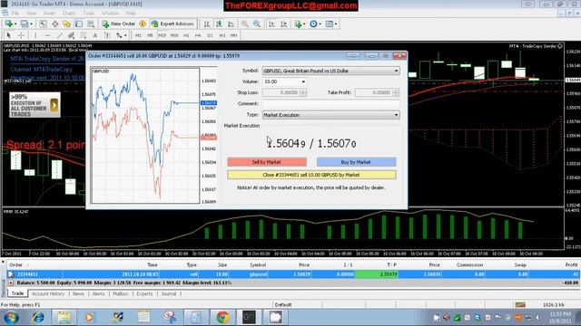Screen dimensions: 581x326
Task: Open the Templates toolbar icon
Action: (x=330, y=24)
